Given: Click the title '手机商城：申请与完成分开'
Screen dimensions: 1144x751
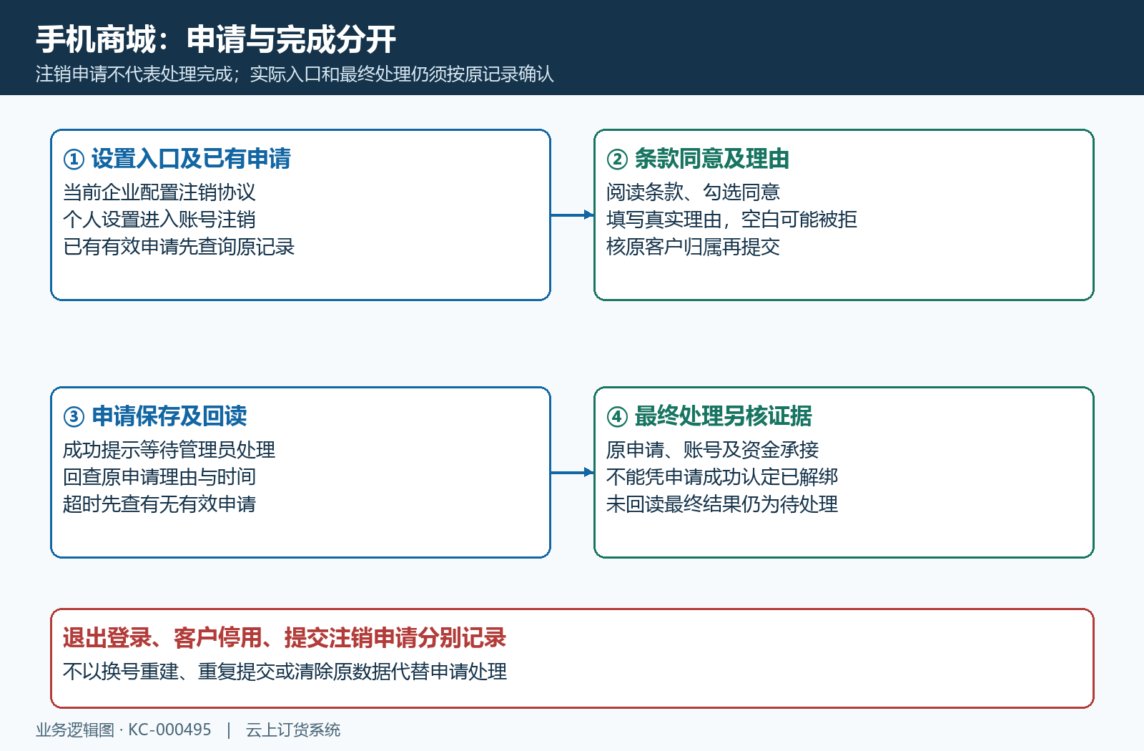Looking at the screenshot, I should tap(216, 39).
